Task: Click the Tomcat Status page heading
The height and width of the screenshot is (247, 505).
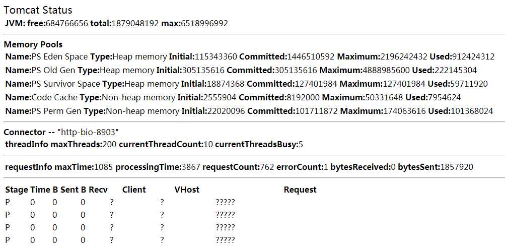Action: coord(38,10)
